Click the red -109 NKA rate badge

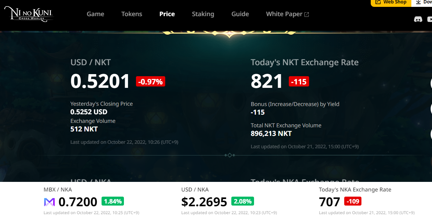coord(353,201)
